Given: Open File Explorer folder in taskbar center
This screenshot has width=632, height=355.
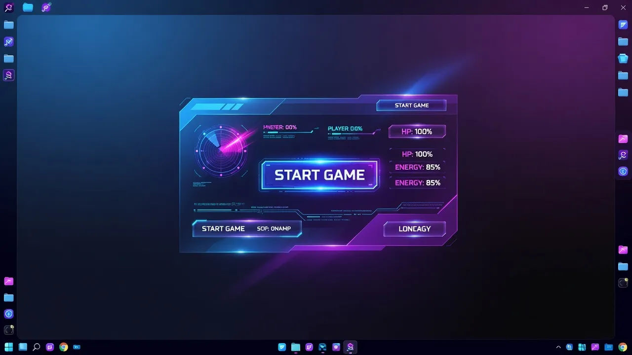Looking at the screenshot, I should tap(295, 347).
